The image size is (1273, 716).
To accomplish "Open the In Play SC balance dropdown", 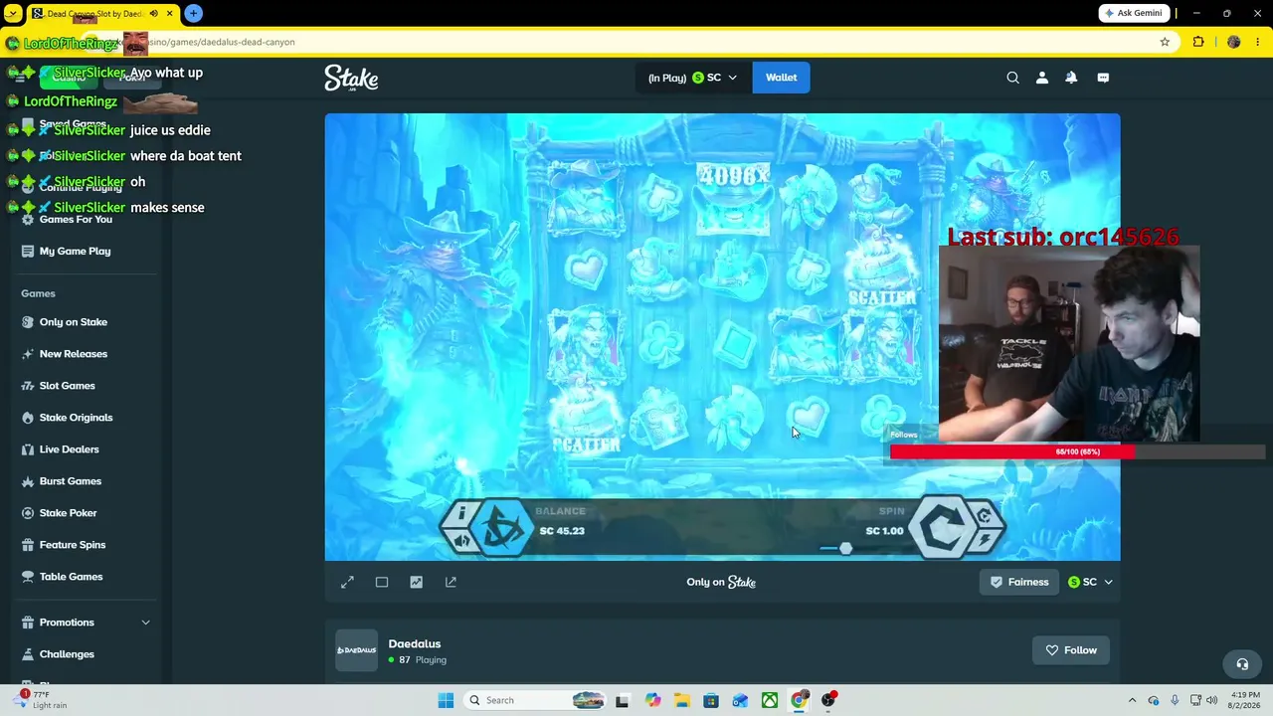I will tap(692, 78).
